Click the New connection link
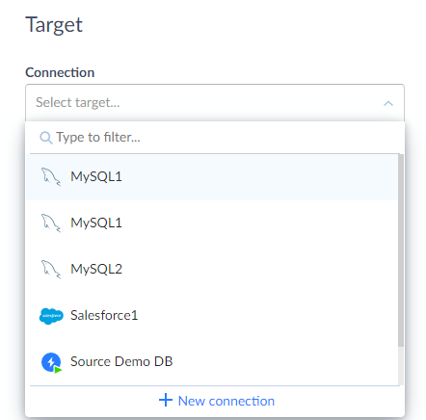 [x=217, y=401]
